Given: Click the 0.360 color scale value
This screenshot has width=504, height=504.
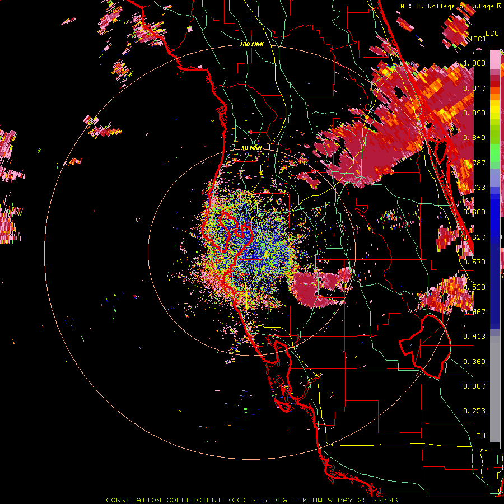Looking at the screenshot, I should [474, 362].
